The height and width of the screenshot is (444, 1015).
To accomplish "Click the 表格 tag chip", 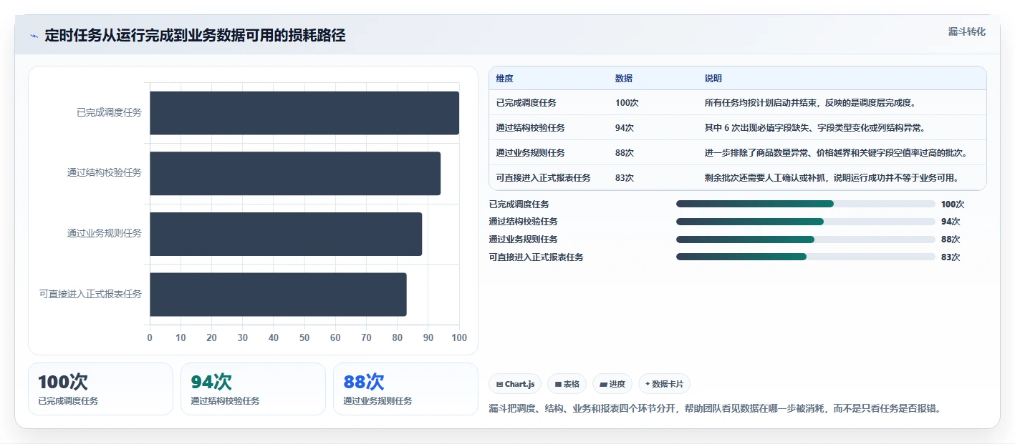I will click(x=567, y=384).
